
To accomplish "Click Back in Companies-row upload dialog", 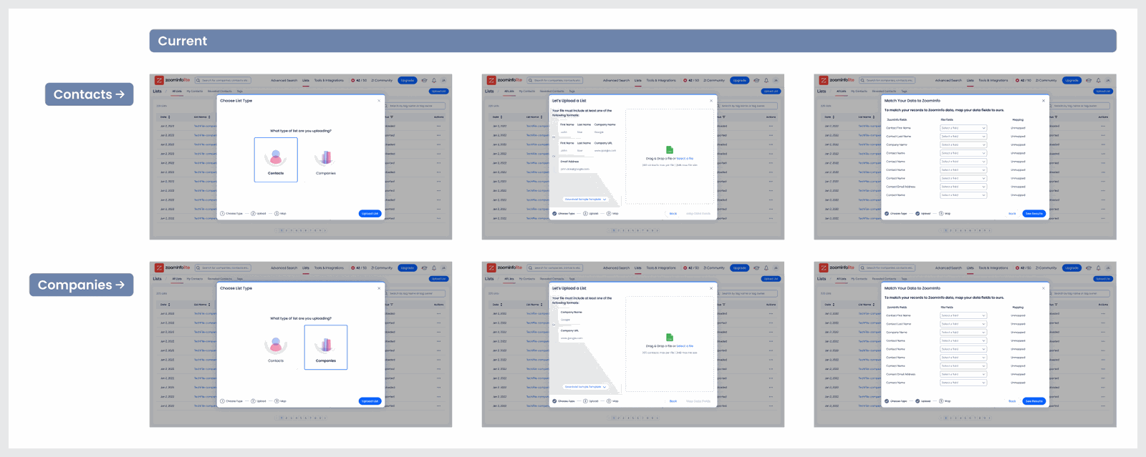I will [673, 401].
